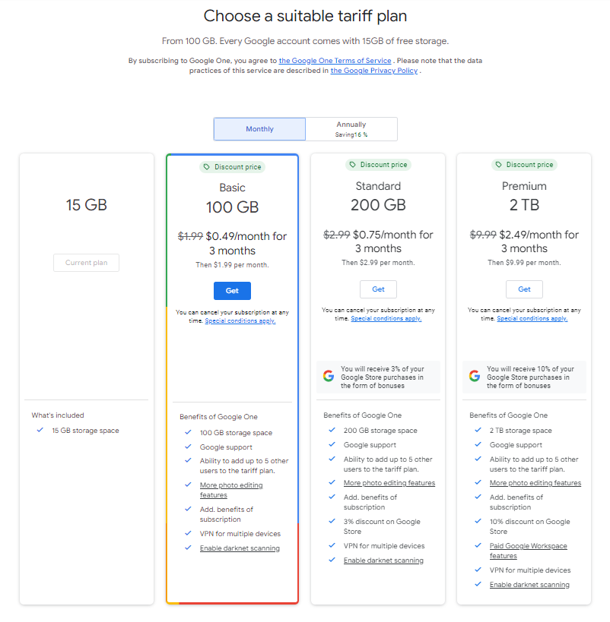Image resolution: width=610 pixels, height=622 pixels.
Task: Click the Google logo in Standard plan
Action: click(329, 376)
